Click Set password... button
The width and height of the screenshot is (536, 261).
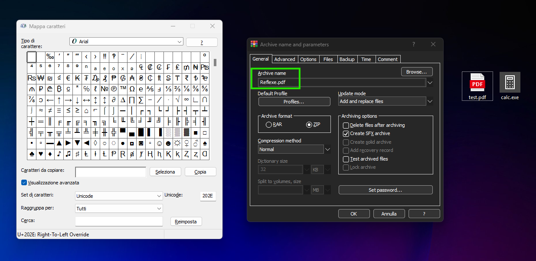pos(386,190)
